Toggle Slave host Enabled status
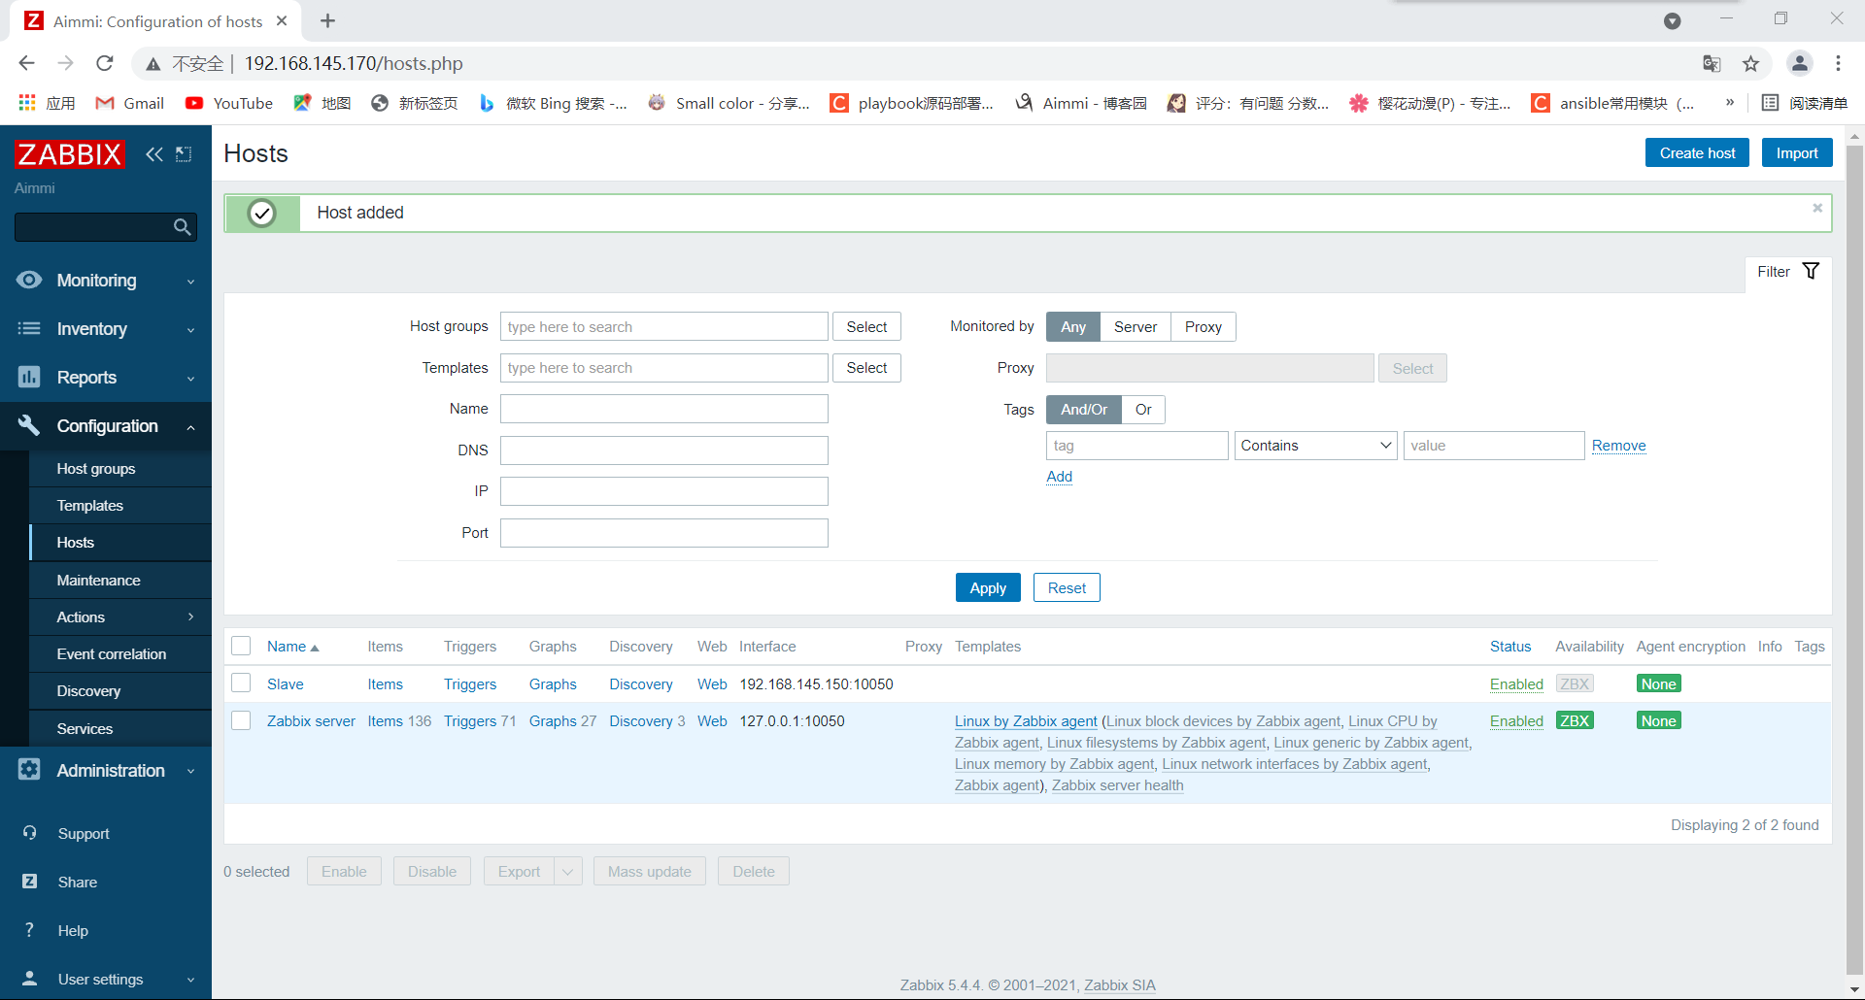1865x1000 pixels. pos(1516,684)
